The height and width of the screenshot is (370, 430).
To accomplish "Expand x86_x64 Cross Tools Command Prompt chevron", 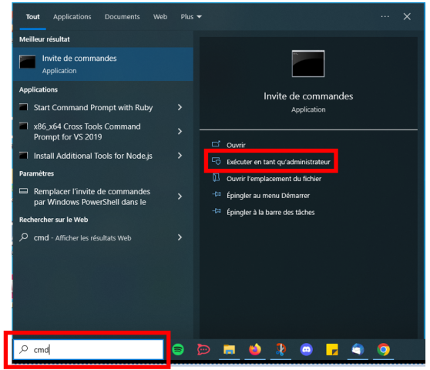I will tap(180, 131).
